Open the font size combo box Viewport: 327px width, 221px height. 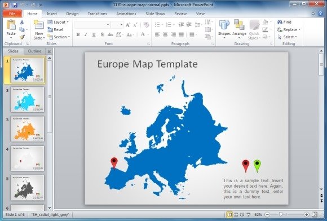point(117,25)
